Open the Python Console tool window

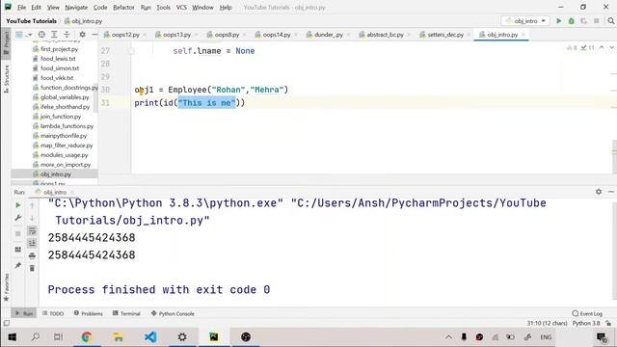click(x=173, y=313)
